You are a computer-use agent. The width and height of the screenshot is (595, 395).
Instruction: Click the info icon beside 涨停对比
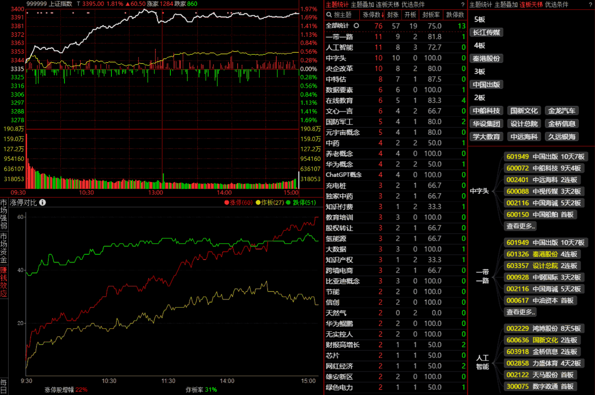(x=42, y=202)
